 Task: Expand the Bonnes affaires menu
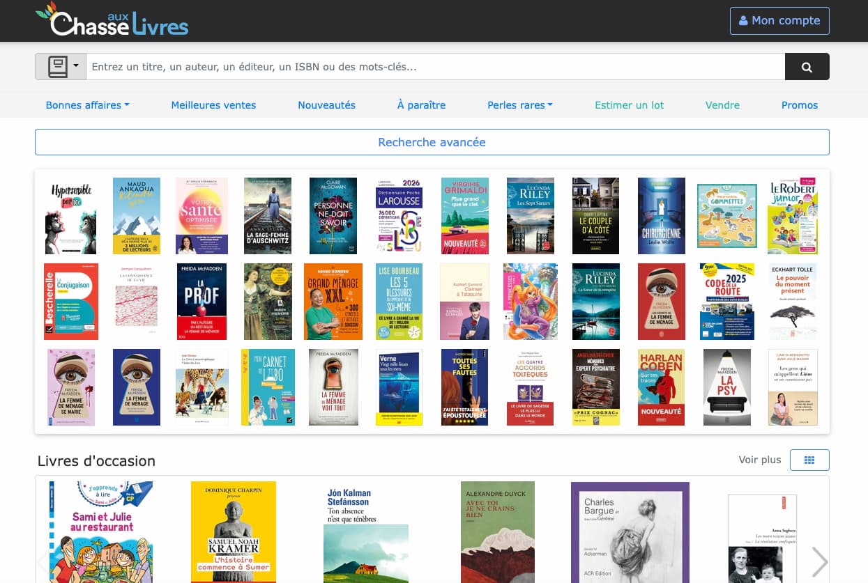(x=88, y=105)
